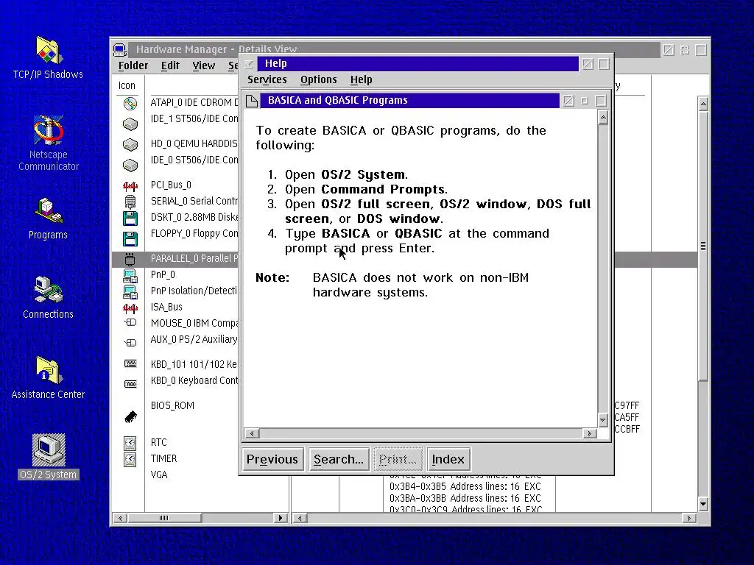This screenshot has height=565, width=754.
Task: Click the 0x3B4-0x3B5 address line entry
Action: [x=465, y=487]
